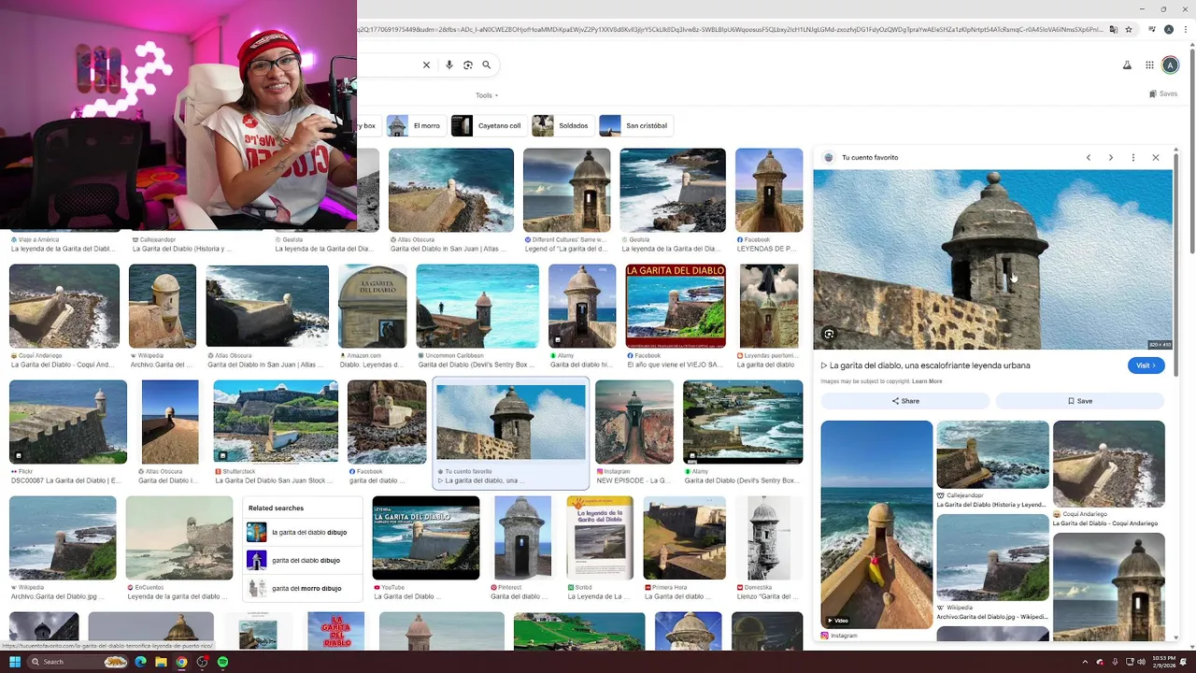This screenshot has height=673, width=1196.
Task: Open Chrome profile avatar in toolbar
Action: (x=1169, y=30)
